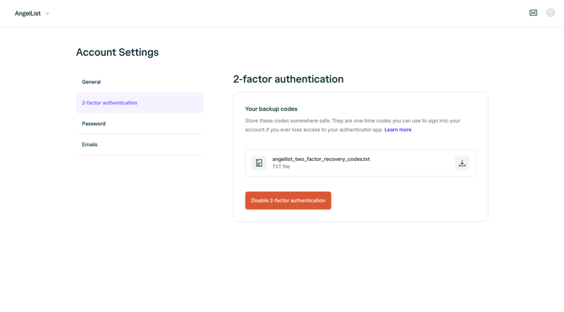Viewport: 564px width, 312px height.
Task: Click the Your backup codes heading
Action: [x=271, y=109]
